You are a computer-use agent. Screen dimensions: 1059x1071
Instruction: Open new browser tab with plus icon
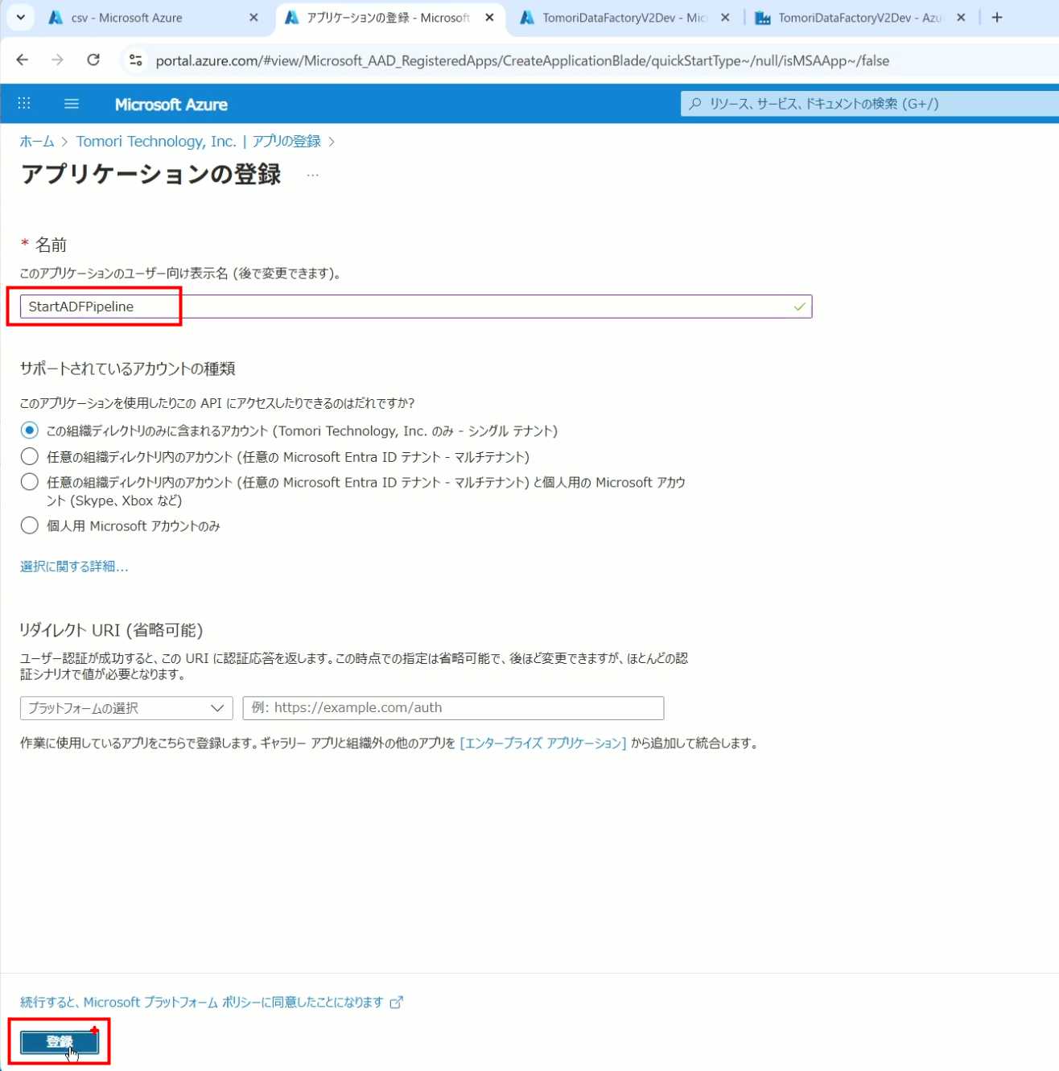(x=997, y=18)
